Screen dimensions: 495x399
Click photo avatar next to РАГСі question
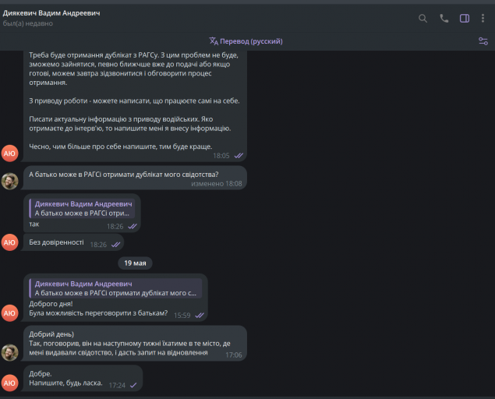click(x=9, y=181)
